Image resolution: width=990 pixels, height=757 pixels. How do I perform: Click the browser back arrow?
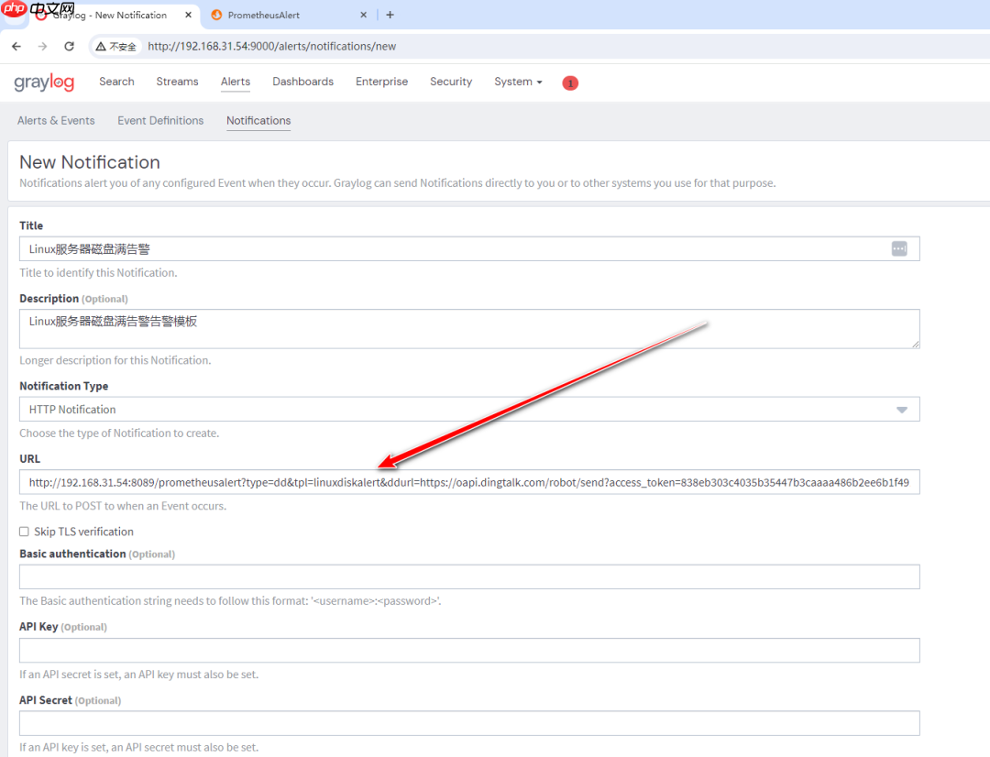coord(16,46)
